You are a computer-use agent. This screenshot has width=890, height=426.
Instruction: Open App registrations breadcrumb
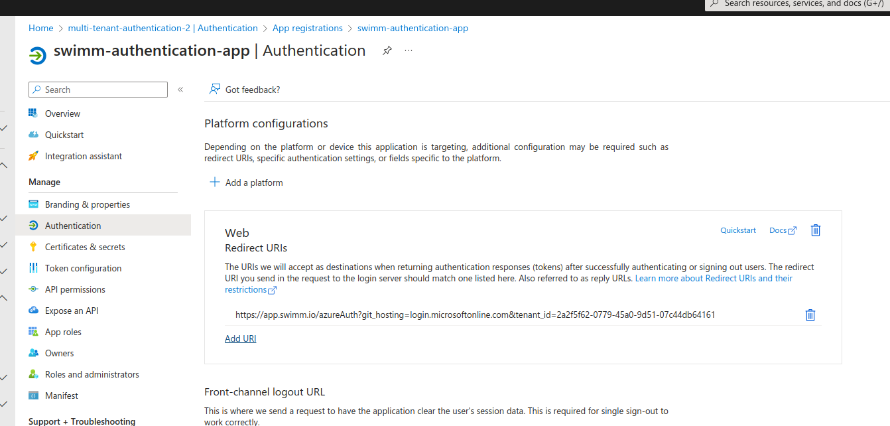point(308,28)
